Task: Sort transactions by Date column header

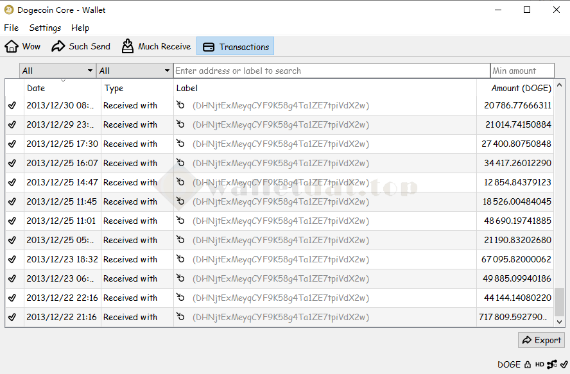Action: pos(62,88)
